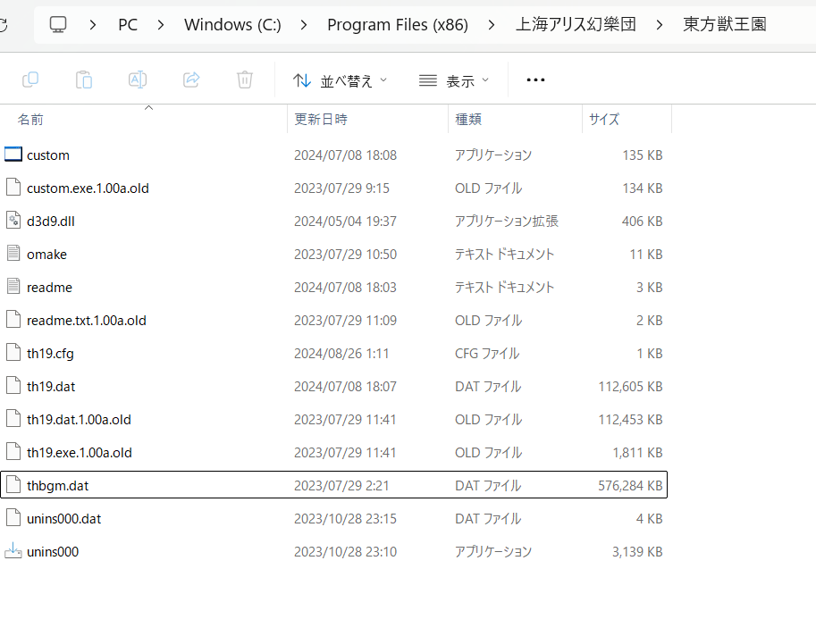This screenshot has height=636, width=816.
Task: Click the Copy icon in toolbar
Action: [x=30, y=79]
